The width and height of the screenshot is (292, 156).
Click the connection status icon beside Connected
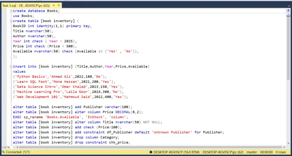[3, 152]
